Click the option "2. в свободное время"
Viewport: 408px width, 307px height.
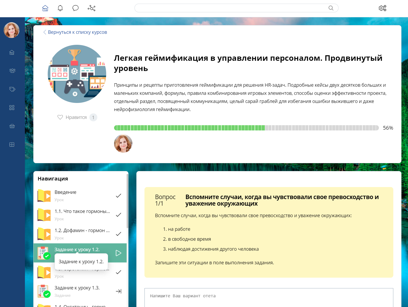pos(187,239)
